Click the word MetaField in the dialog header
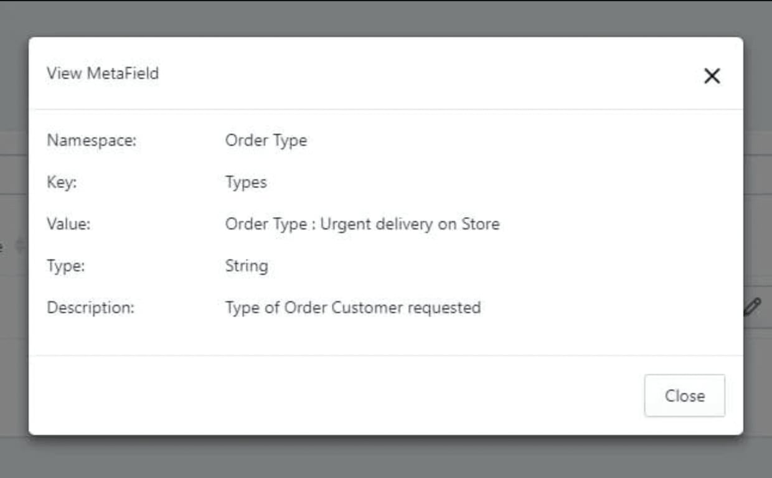The height and width of the screenshot is (478, 772). (123, 73)
